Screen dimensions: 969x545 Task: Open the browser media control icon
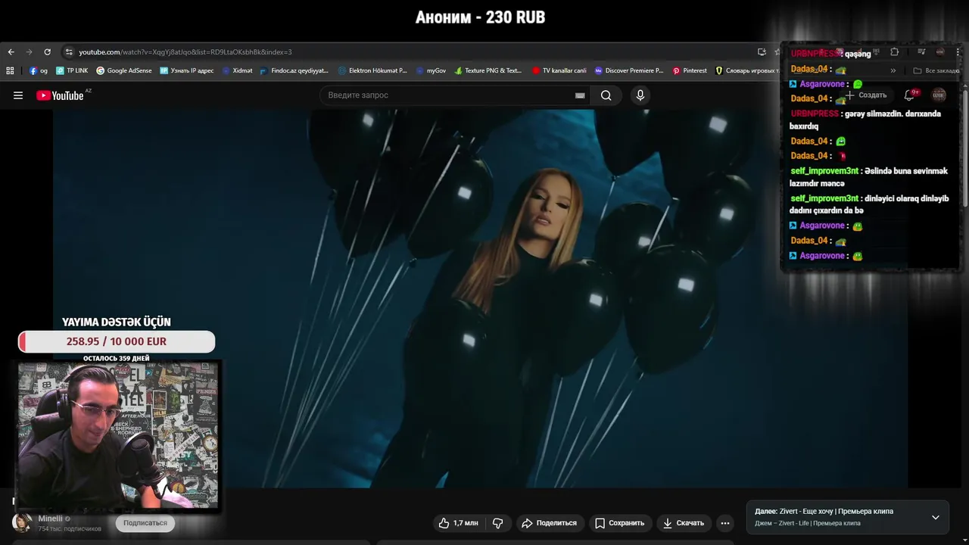[x=921, y=52]
